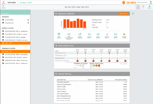Switch to Card view
This screenshot has width=153, height=104.
[138, 7]
